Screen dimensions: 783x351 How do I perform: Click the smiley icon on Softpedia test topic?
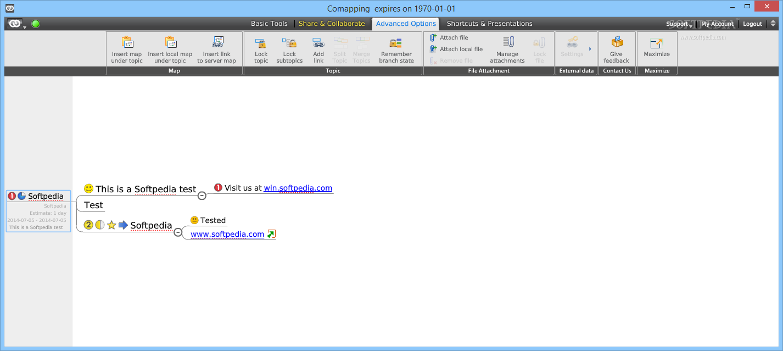click(x=88, y=188)
